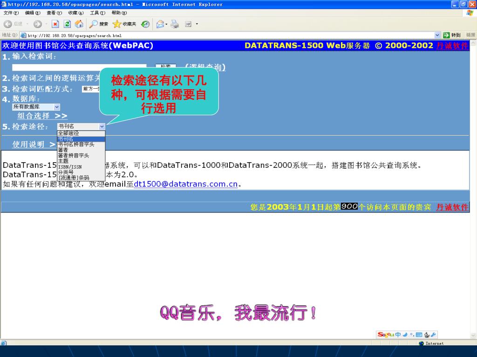Viewport: 477px width, 357px height.
Task: Click the Edit with Word icon
Action: 188,24
